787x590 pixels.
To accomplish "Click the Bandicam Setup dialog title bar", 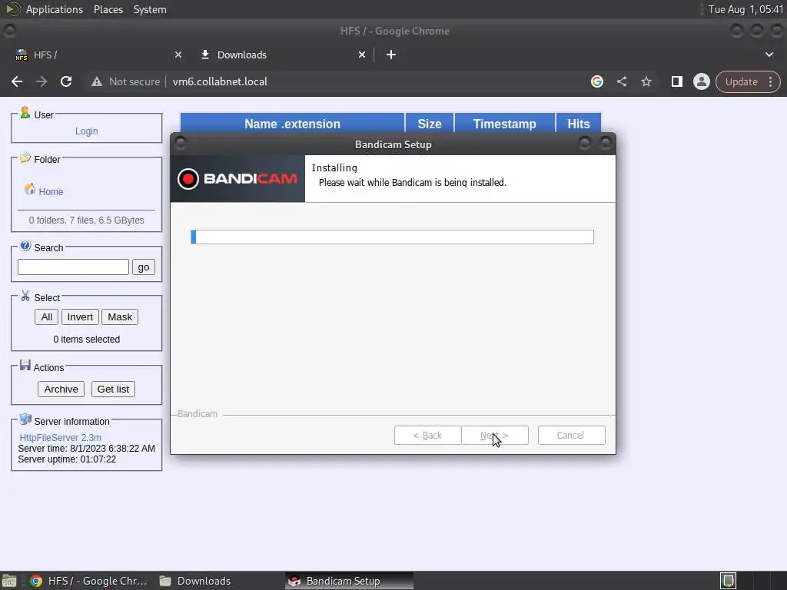I will click(393, 144).
